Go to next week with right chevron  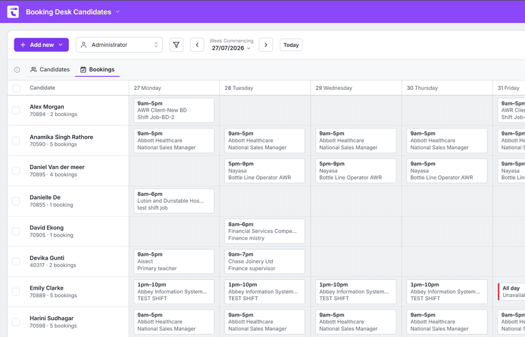tap(266, 45)
